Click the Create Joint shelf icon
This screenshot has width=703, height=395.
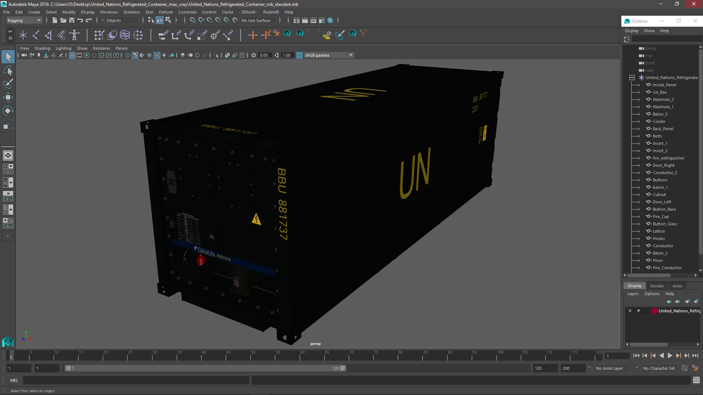pyautogui.click(x=36, y=35)
